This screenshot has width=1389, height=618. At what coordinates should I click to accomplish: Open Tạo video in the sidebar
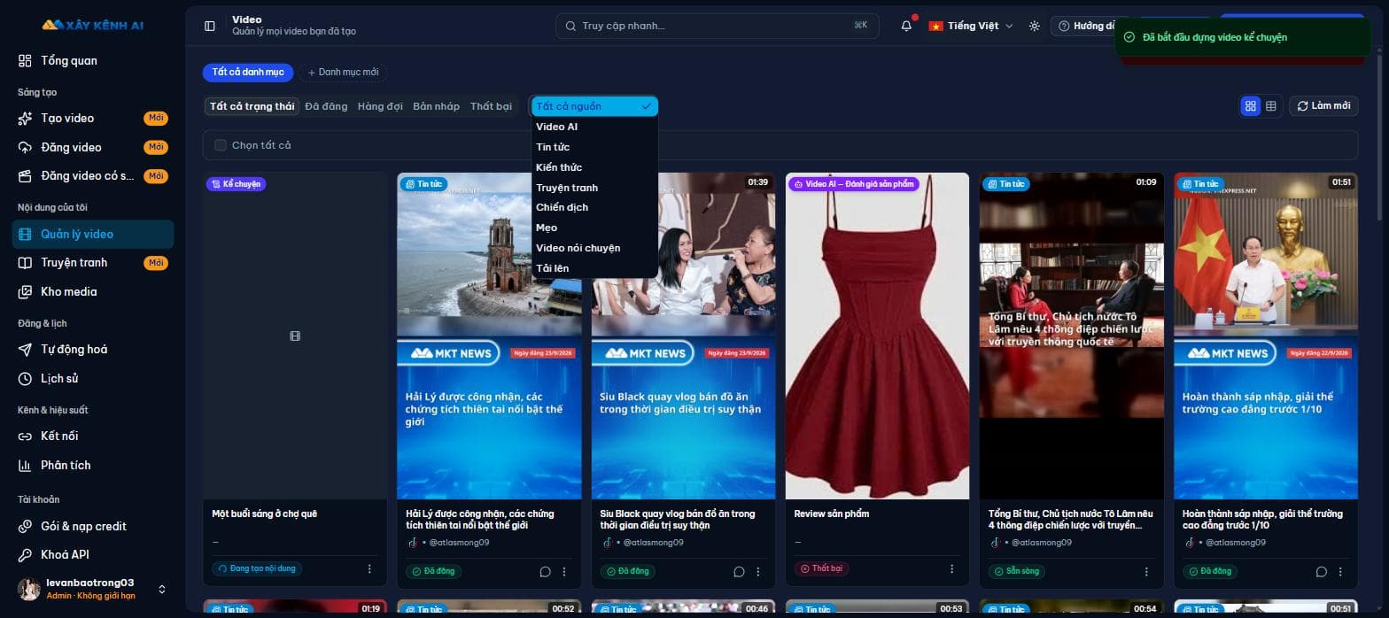(x=93, y=119)
